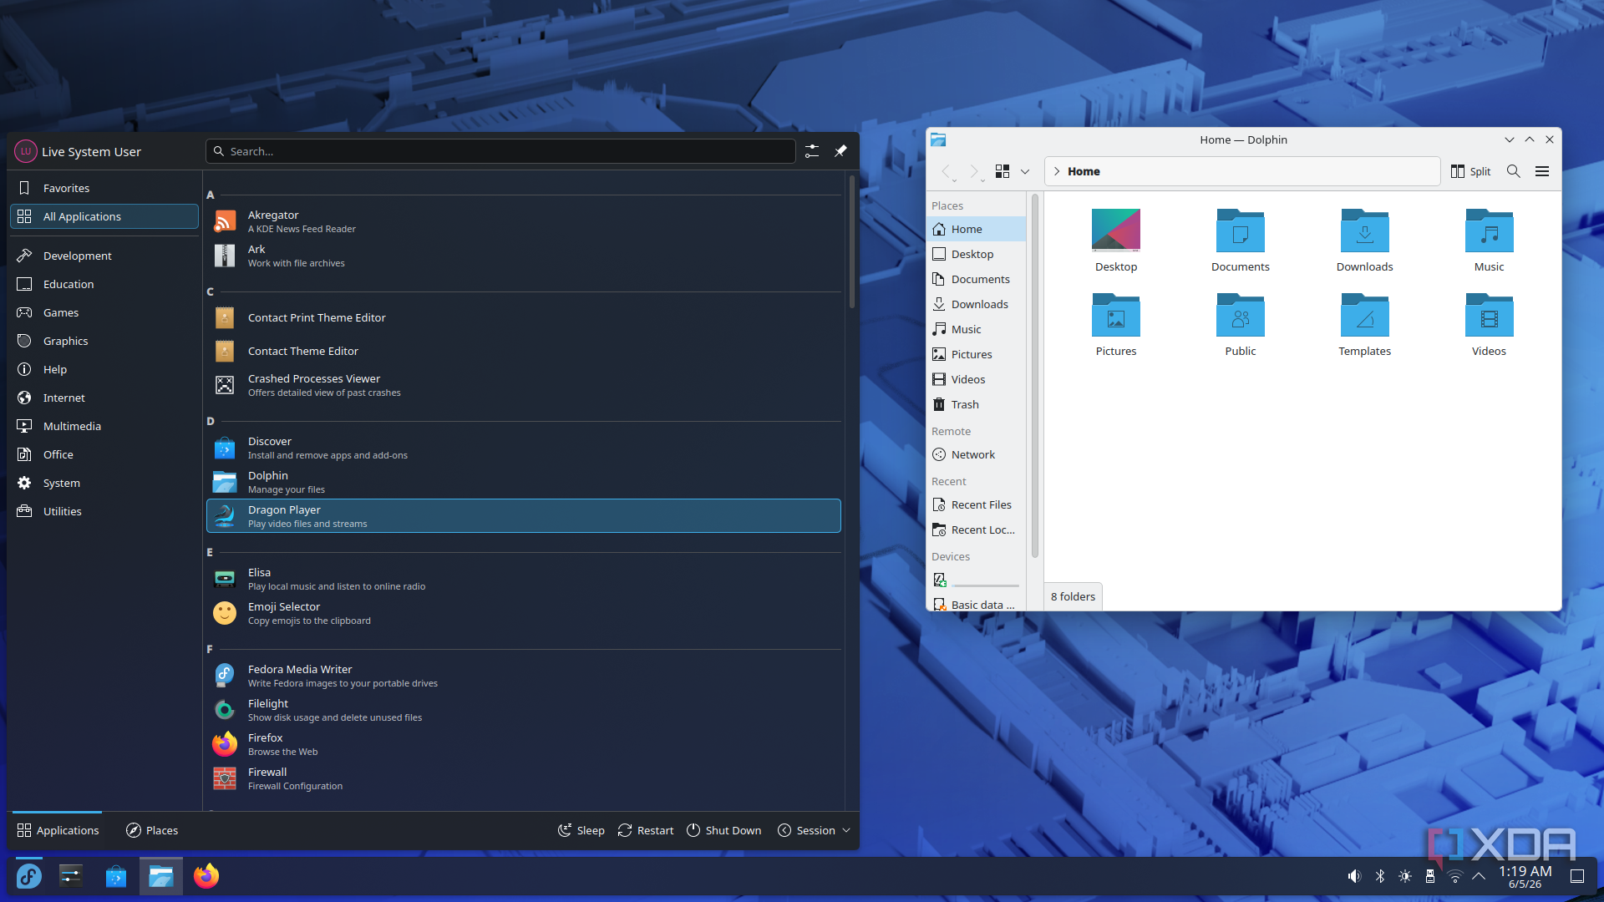The height and width of the screenshot is (902, 1604).
Task: Open Dragon Player entry
Action: pos(523,516)
